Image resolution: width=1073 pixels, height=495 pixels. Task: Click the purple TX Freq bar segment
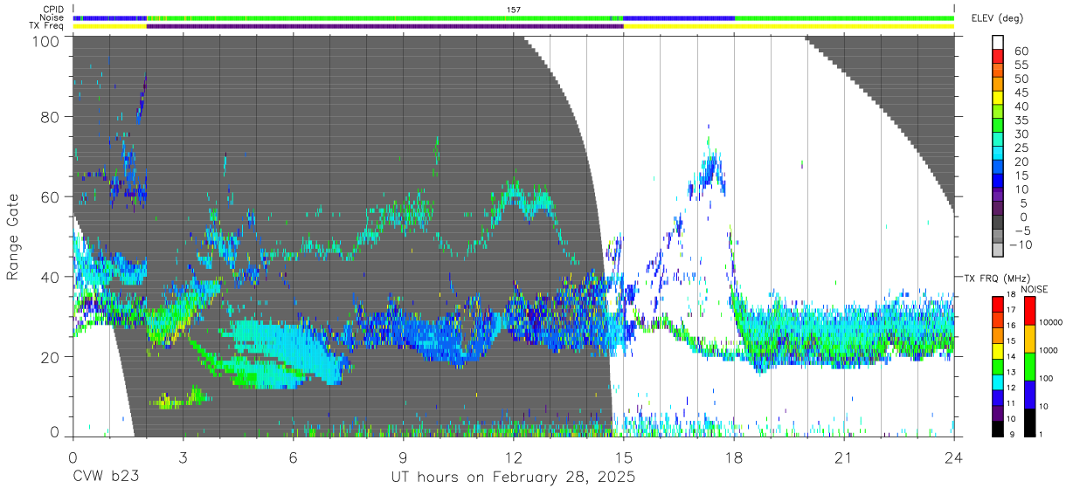coord(385,26)
